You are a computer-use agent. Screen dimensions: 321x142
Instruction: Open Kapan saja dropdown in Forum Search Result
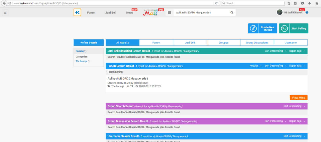click(297, 66)
